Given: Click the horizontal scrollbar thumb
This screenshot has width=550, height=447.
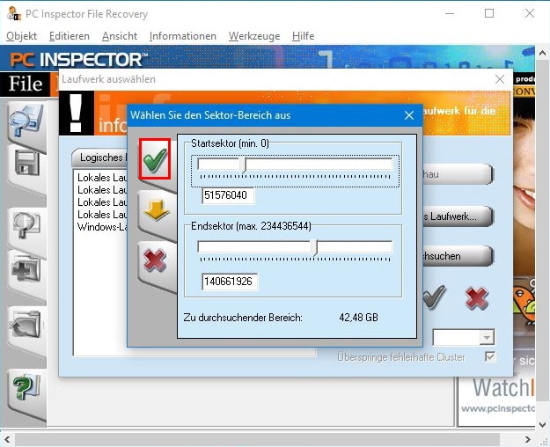Looking at the screenshot, I should point(257,440).
